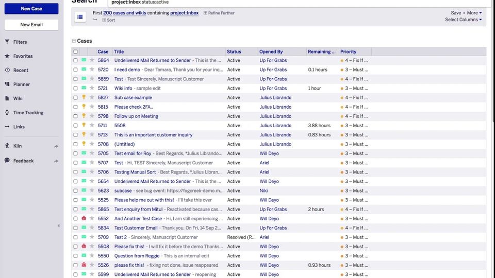Star case 5865 as favorite
The image size is (495, 278).
click(x=92, y=209)
